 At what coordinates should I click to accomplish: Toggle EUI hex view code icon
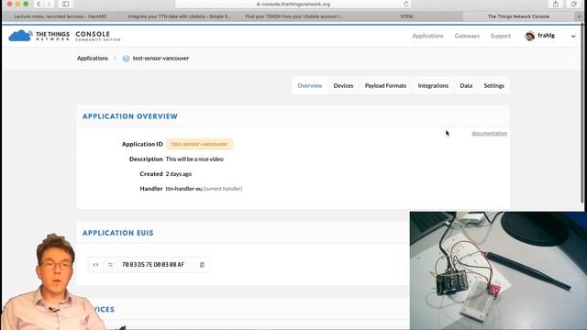point(95,265)
